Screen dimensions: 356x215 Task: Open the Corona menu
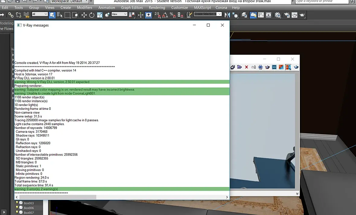click(x=221, y=8)
